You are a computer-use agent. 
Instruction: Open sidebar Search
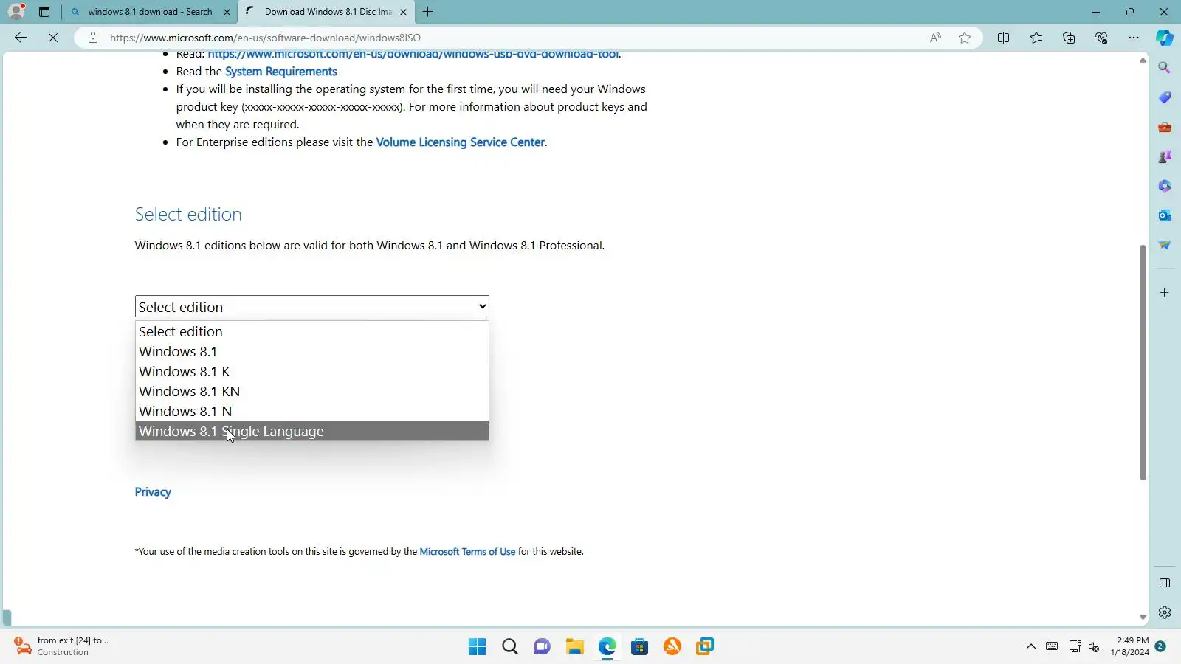1165,68
